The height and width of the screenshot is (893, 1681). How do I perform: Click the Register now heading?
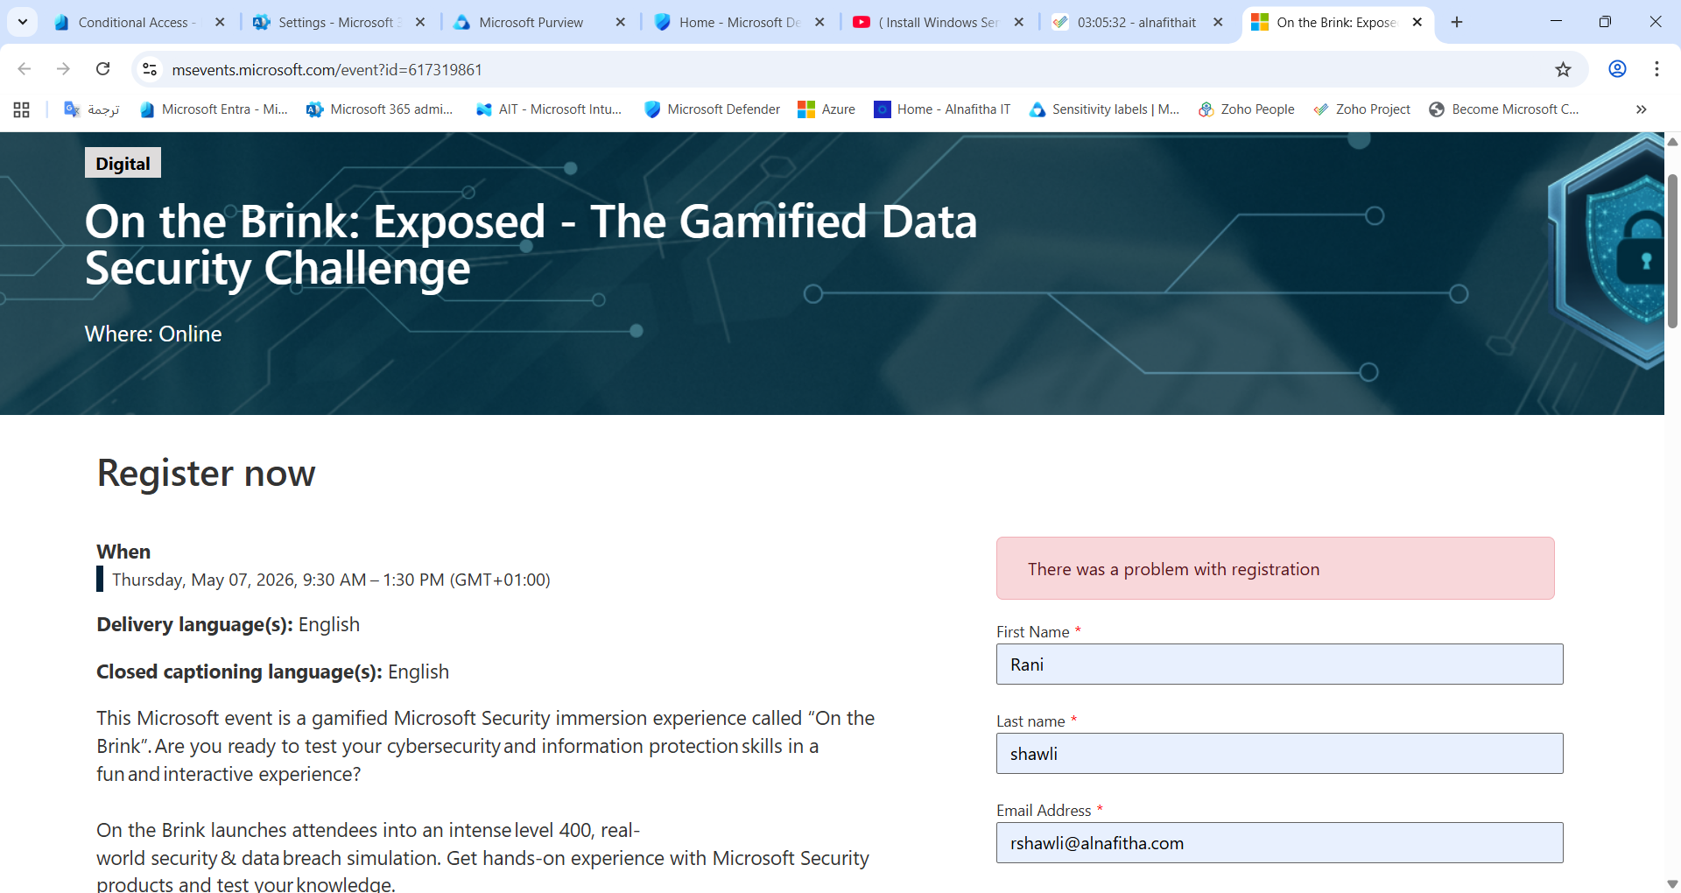206,474
